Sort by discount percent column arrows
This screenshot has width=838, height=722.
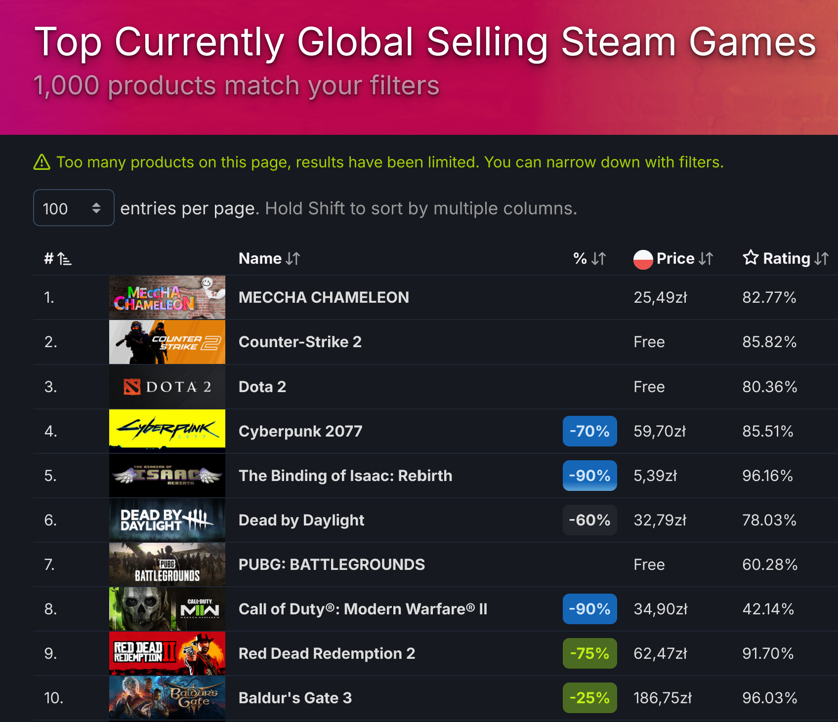click(x=599, y=258)
